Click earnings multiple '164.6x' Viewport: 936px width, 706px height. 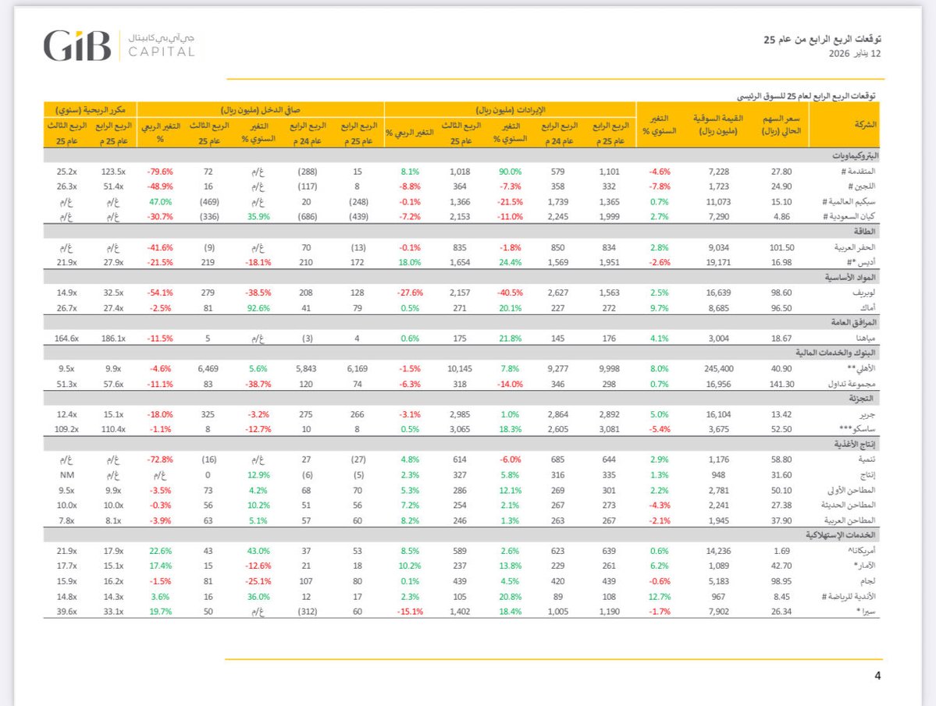pos(66,339)
